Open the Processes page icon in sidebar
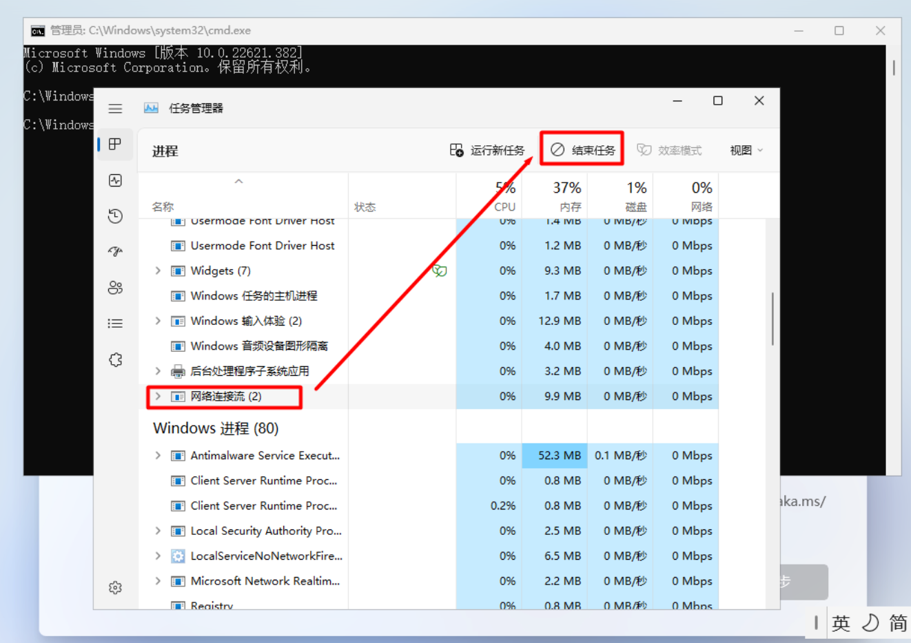911x643 pixels. pyautogui.click(x=115, y=144)
